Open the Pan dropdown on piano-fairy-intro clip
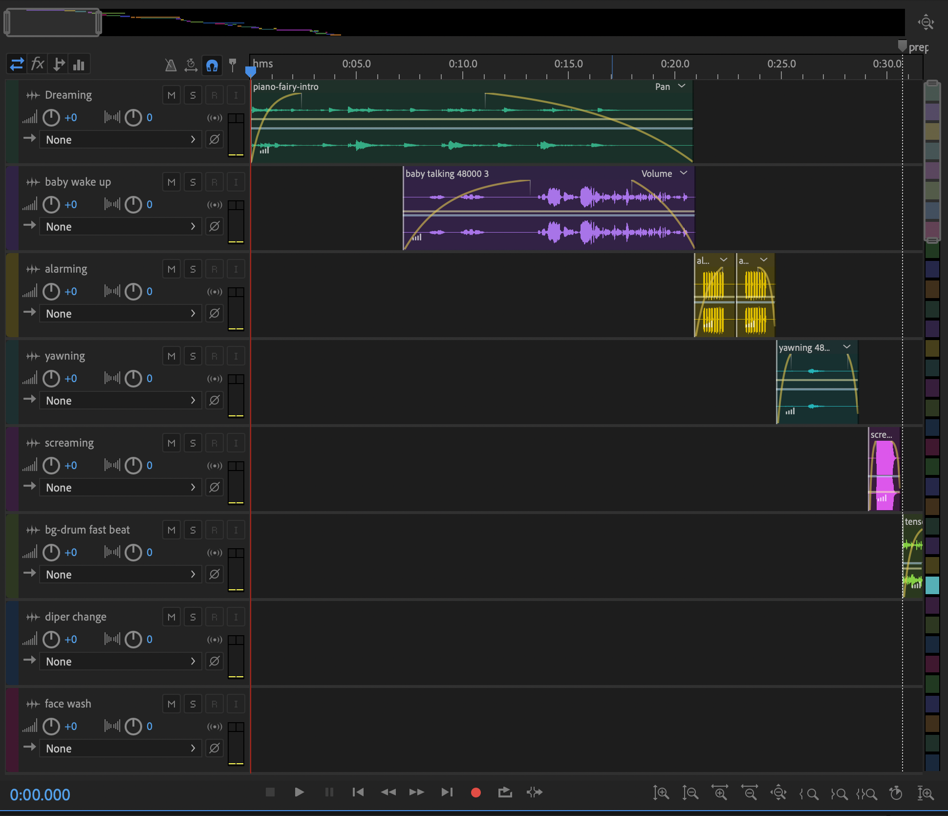948x816 pixels. pos(682,86)
